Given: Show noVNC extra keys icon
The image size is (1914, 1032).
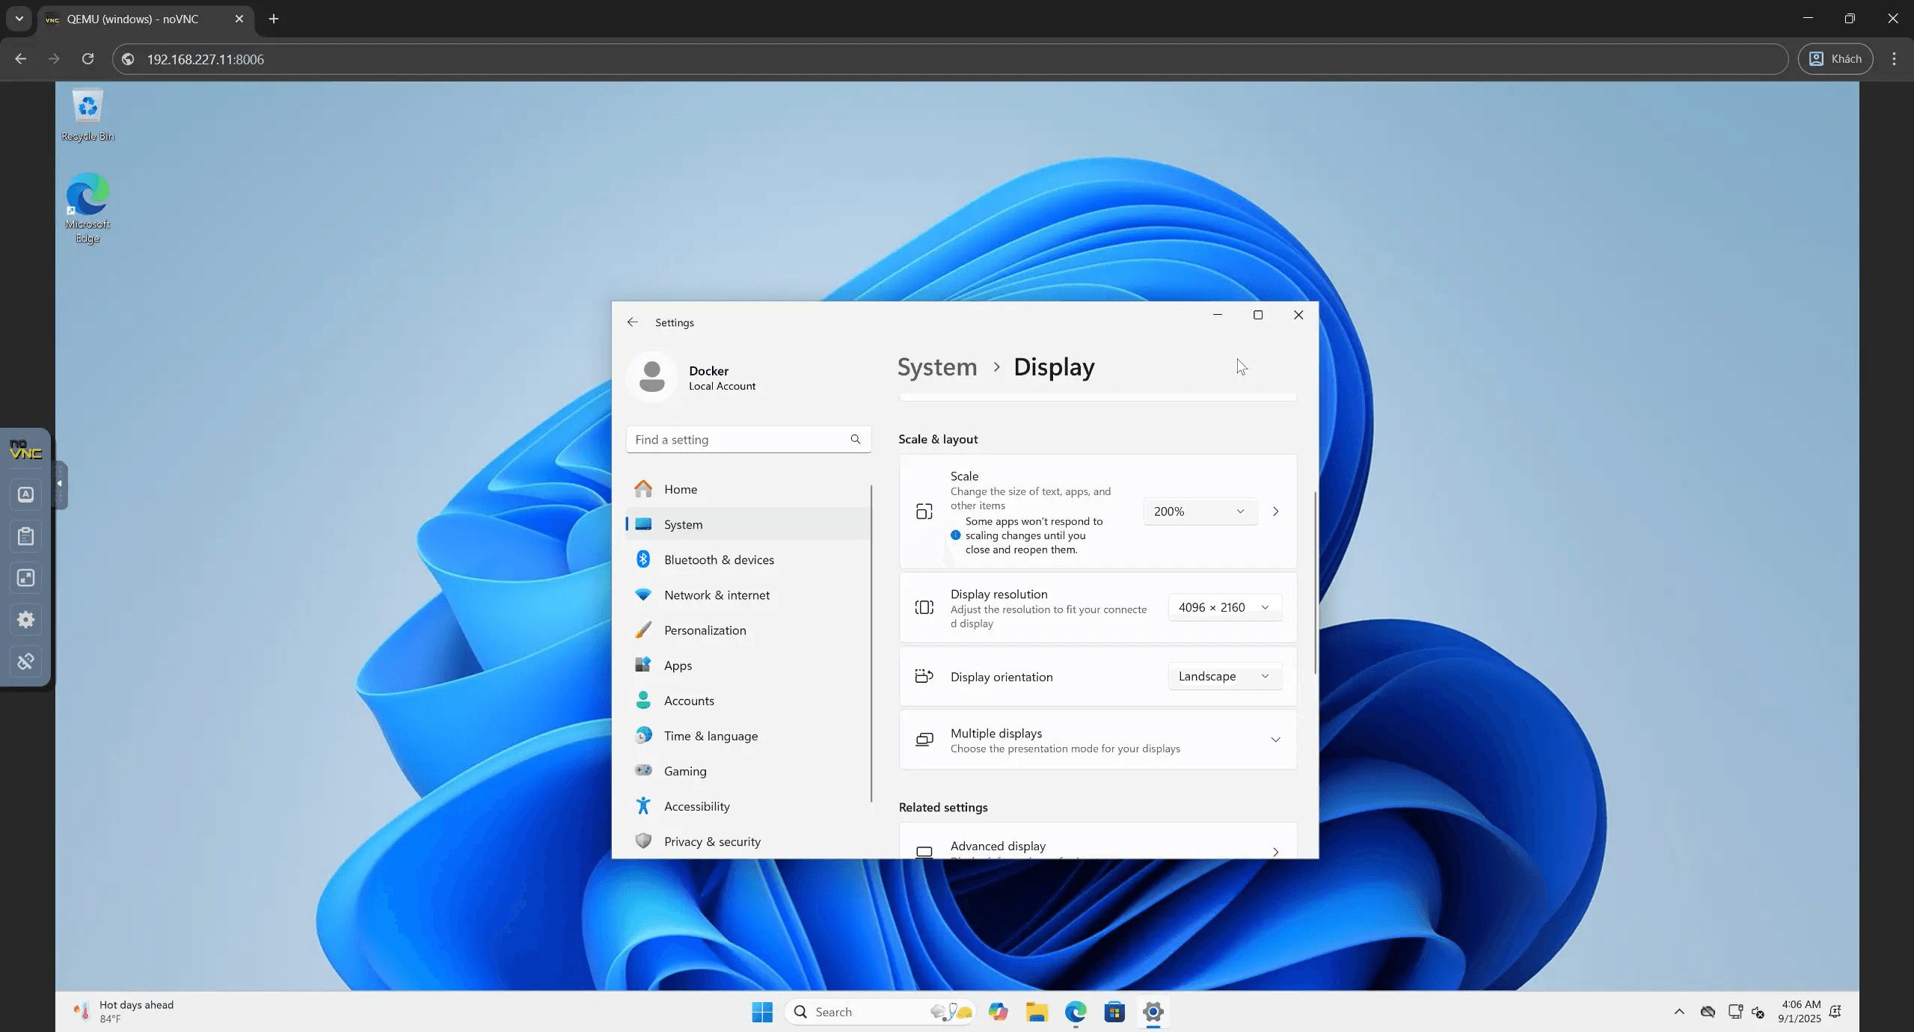Looking at the screenshot, I should [x=25, y=494].
